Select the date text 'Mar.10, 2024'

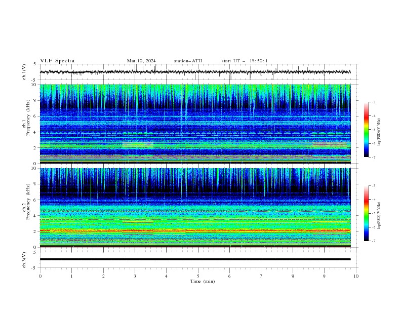click(x=141, y=61)
